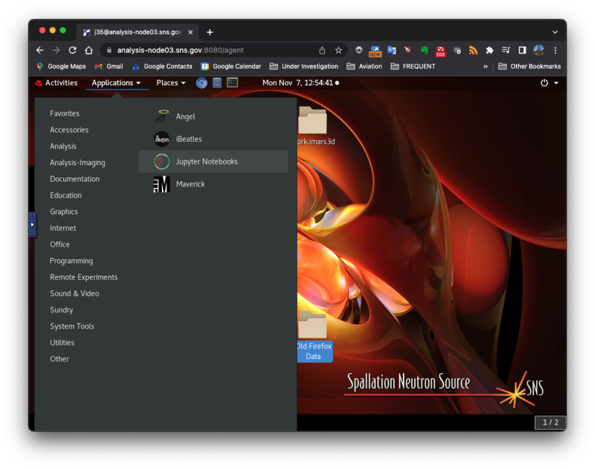The height and width of the screenshot is (469, 595).
Task: Choose the Remote Experiments category
Action: point(83,277)
